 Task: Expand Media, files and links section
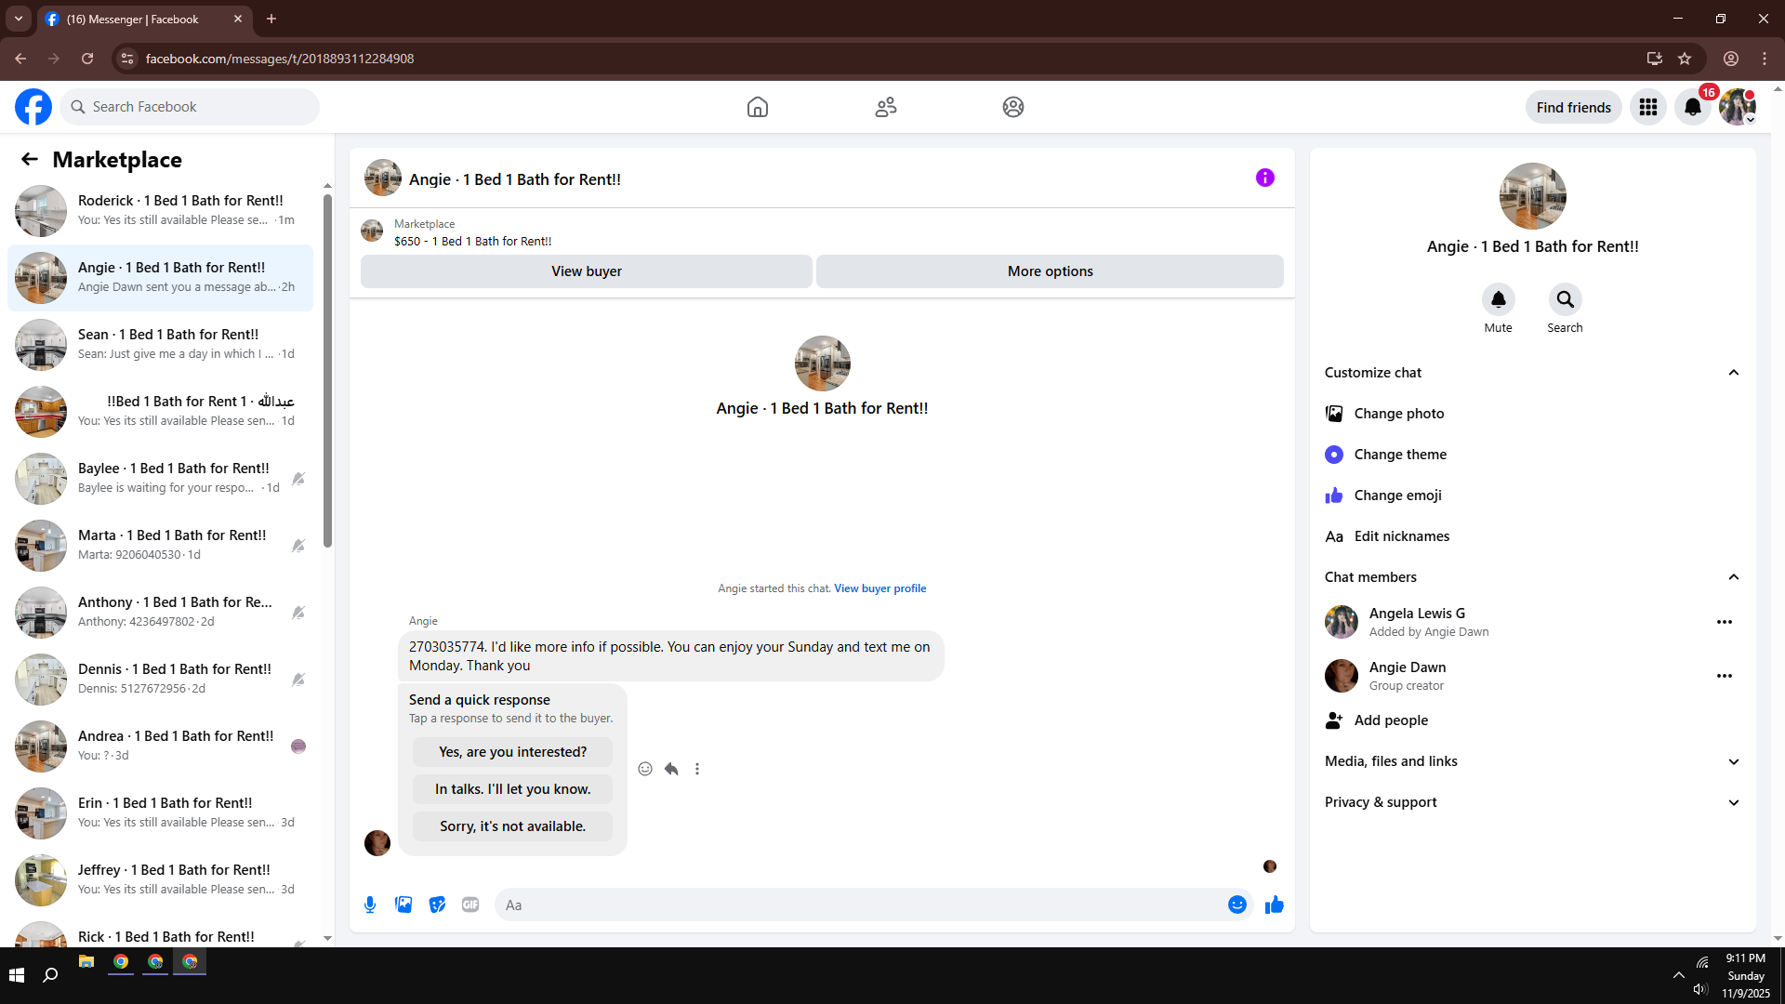(1533, 761)
